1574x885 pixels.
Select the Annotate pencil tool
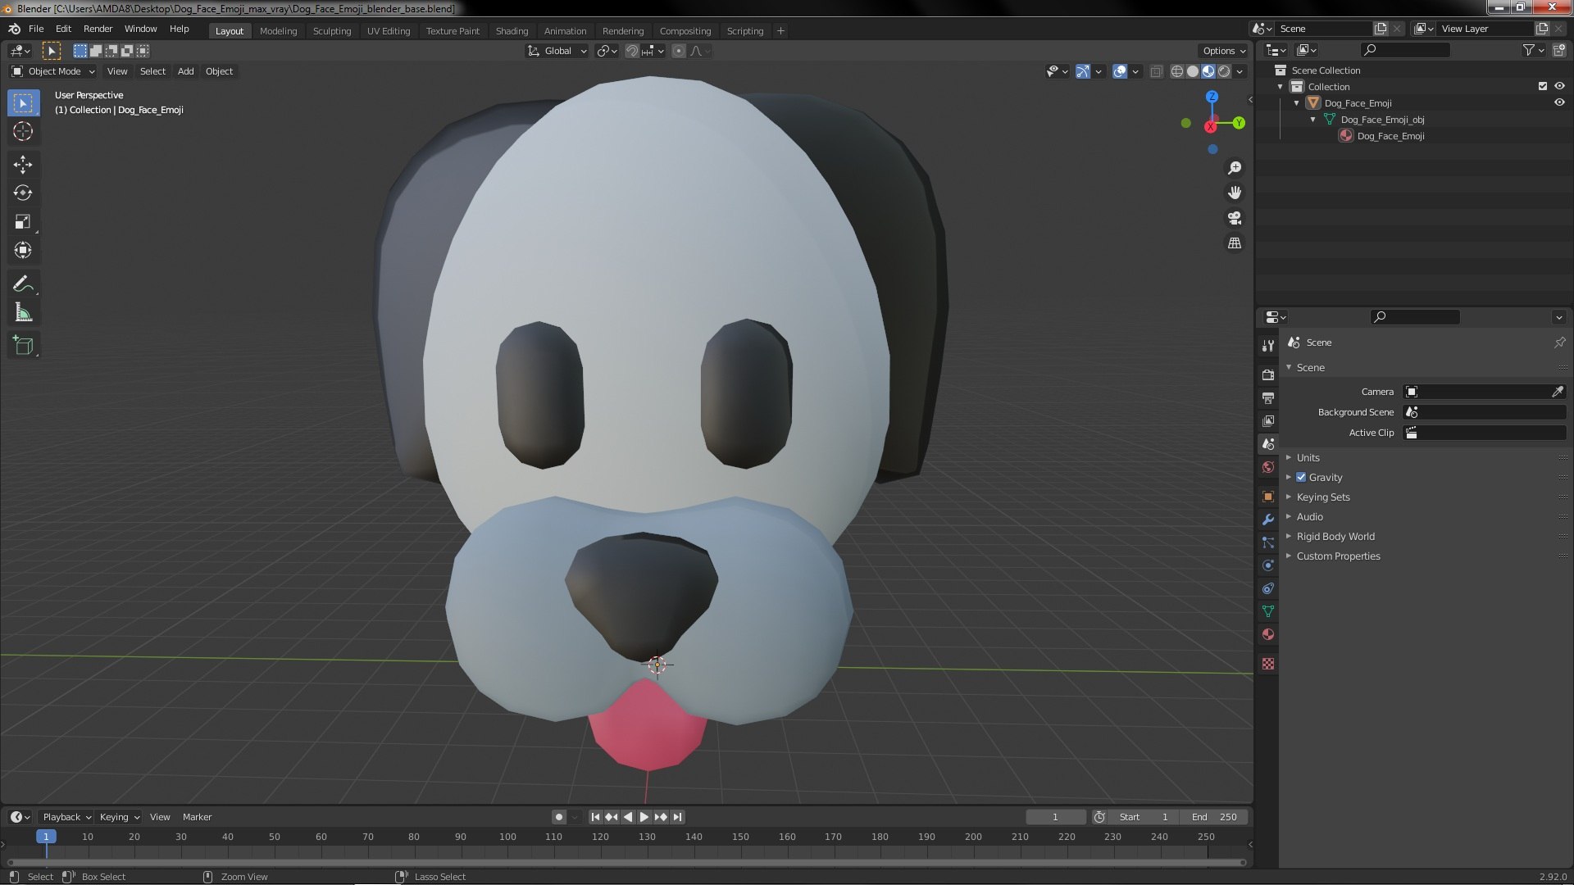(x=23, y=284)
